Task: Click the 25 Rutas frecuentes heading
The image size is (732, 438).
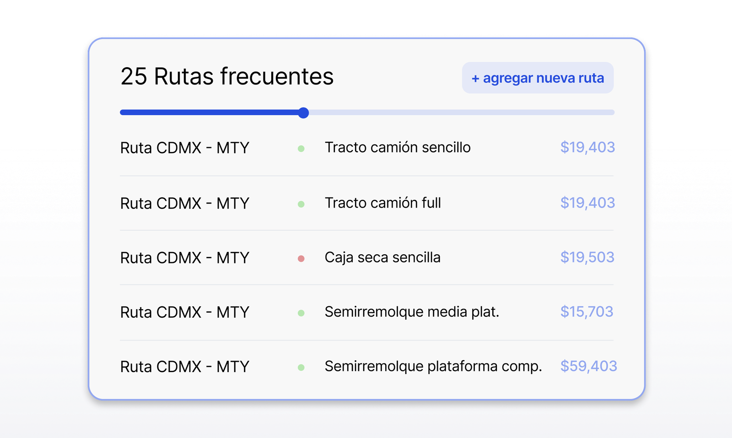Action: pyautogui.click(x=227, y=76)
